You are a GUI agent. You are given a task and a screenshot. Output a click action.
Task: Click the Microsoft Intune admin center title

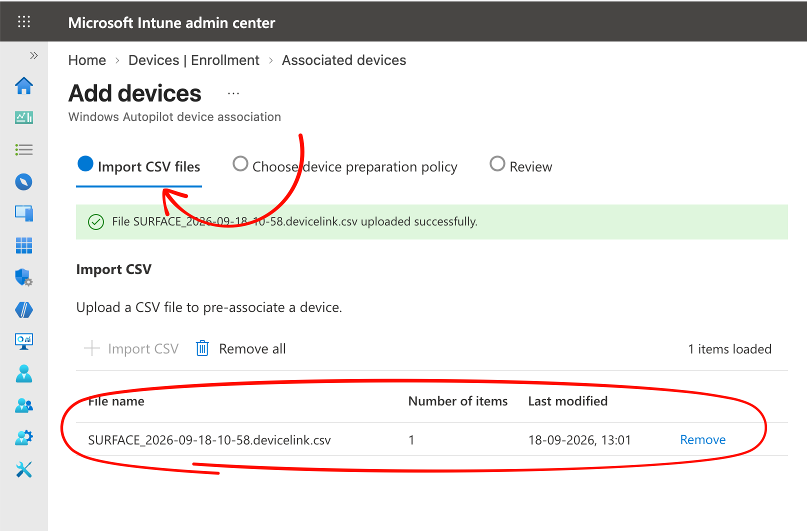click(171, 22)
